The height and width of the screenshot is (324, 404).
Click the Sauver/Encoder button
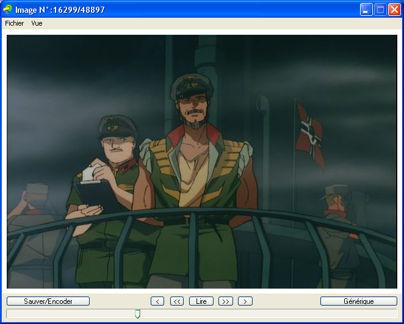(x=48, y=301)
